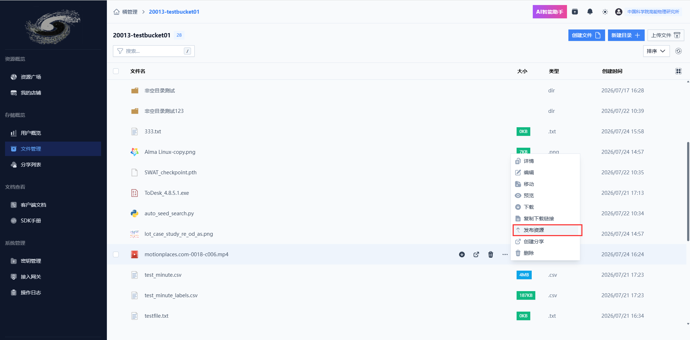Open 操作日志 in the sidebar
The height and width of the screenshot is (340, 690).
tap(53, 293)
